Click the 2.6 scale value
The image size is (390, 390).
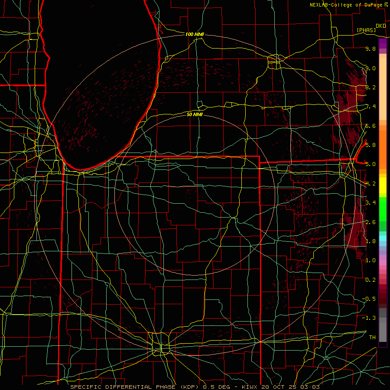pyautogui.click(x=370, y=222)
